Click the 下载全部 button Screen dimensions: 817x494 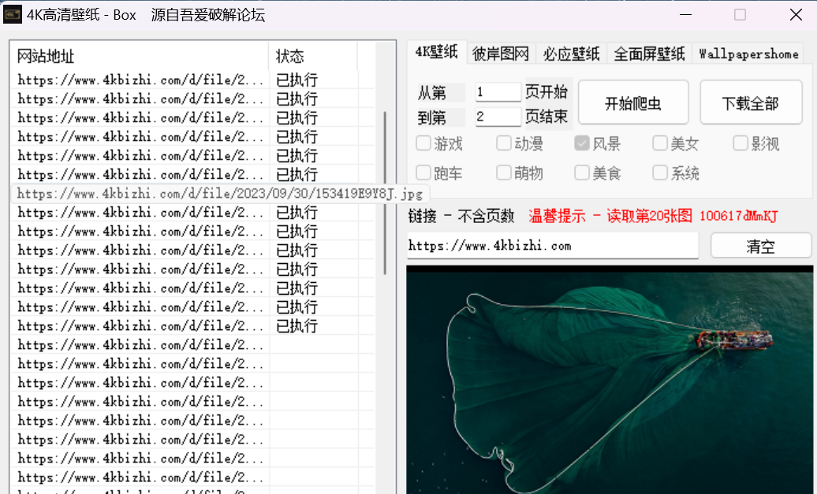pyautogui.click(x=750, y=103)
